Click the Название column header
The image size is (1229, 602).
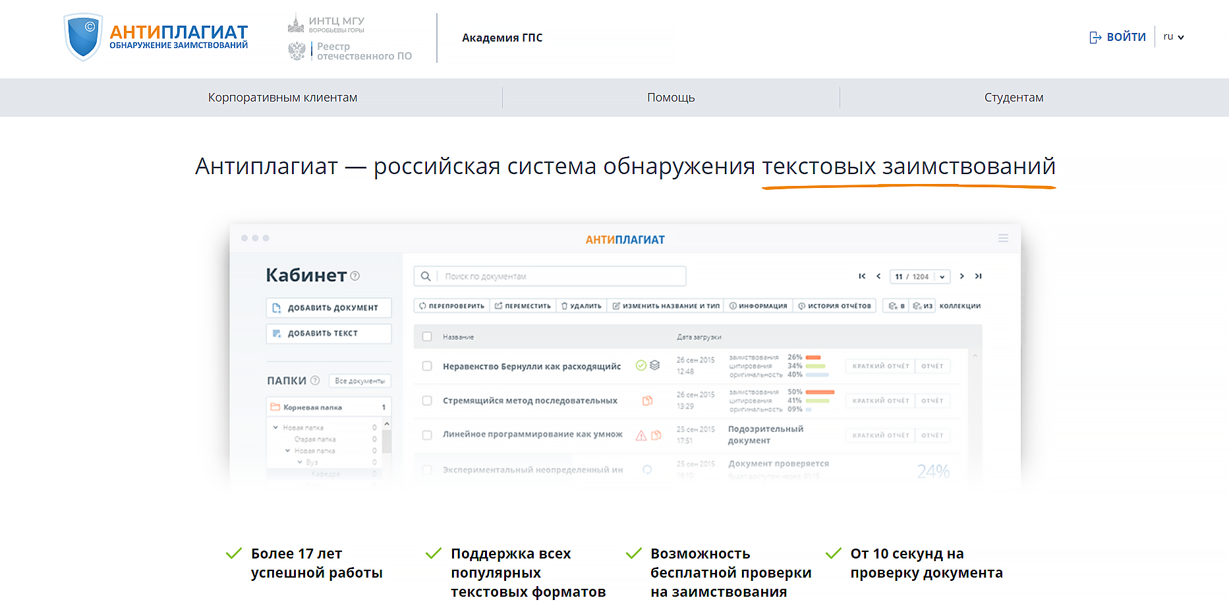(x=458, y=337)
